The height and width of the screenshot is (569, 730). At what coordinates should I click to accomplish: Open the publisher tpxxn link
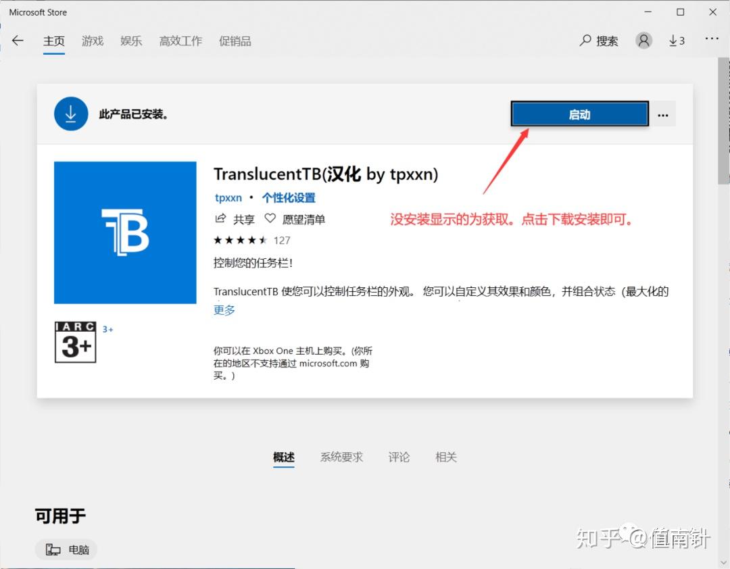click(x=228, y=198)
